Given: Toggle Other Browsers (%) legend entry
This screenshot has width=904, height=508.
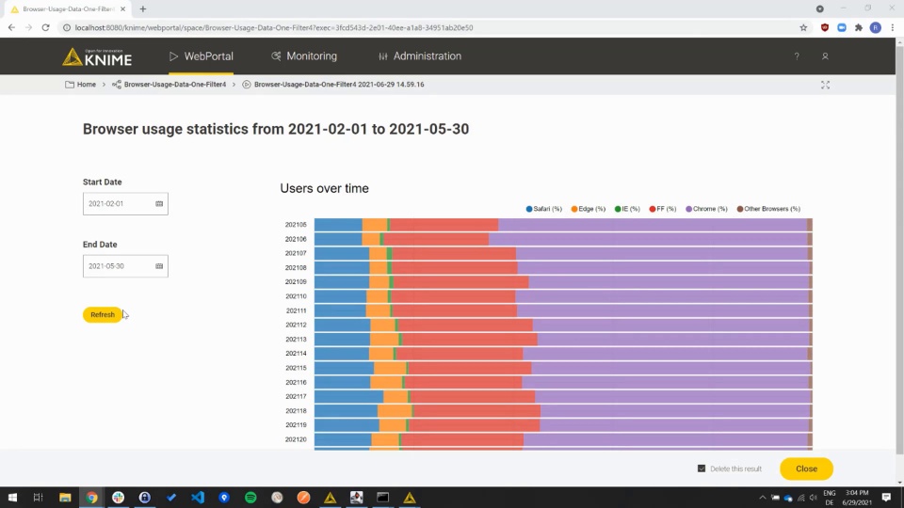Looking at the screenshot, I should coord(768,209).
